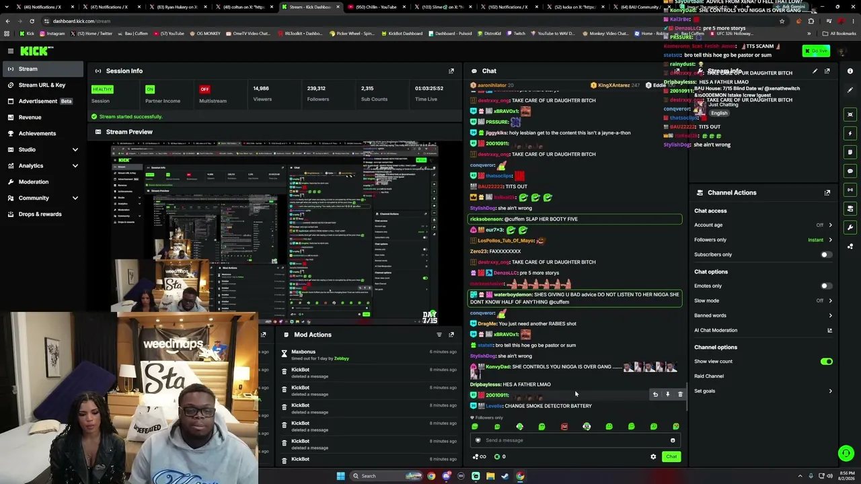Pop out the Stream Info panel

click(827, 71)
